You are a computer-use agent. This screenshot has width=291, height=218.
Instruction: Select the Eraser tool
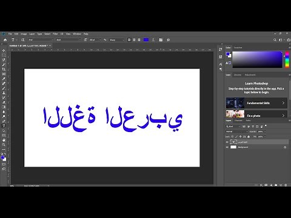tap(4, 102)
